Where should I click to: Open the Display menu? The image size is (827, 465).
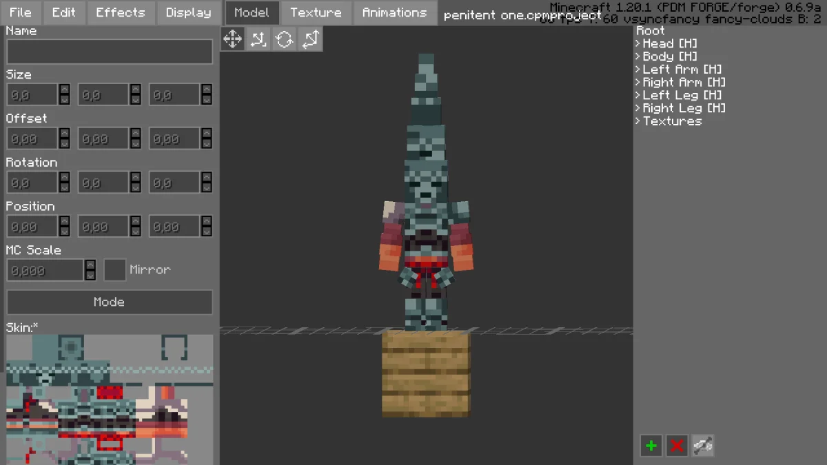tap(189, 12)
